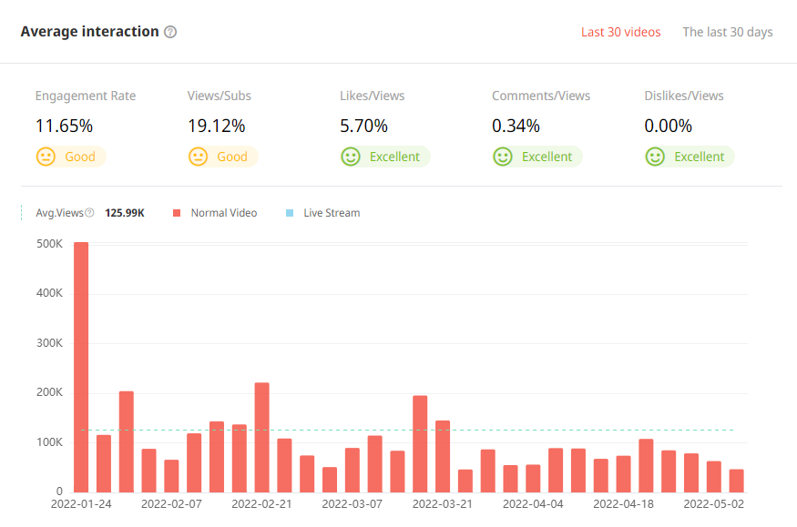Switch to the Last 30 videos tab
This screenshot has height=527, width=797.
pyautogui.click(x=620, y=32)
